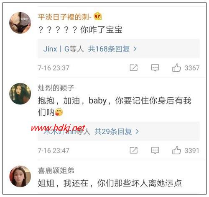Image resolution: width=209 pixels, height=197 pixels.
Task: Like the comment with 3391 likes
Action: pos(176,150)
